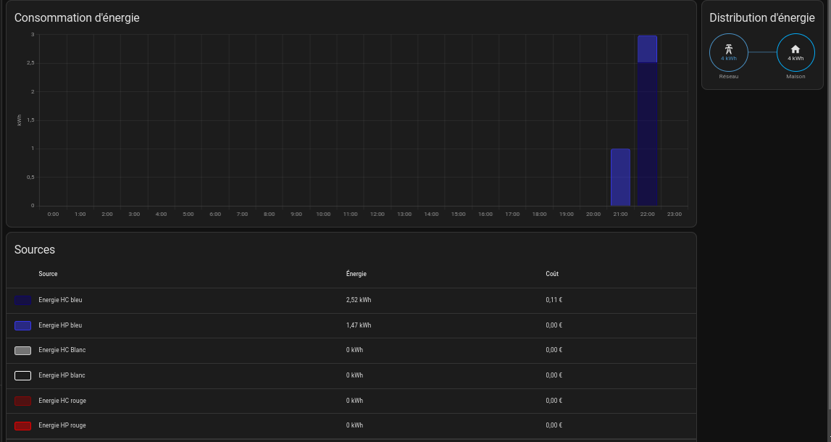Click the tall 22:00 bar in chart
Screen dimensions: 831x442
tap(647, 130)
